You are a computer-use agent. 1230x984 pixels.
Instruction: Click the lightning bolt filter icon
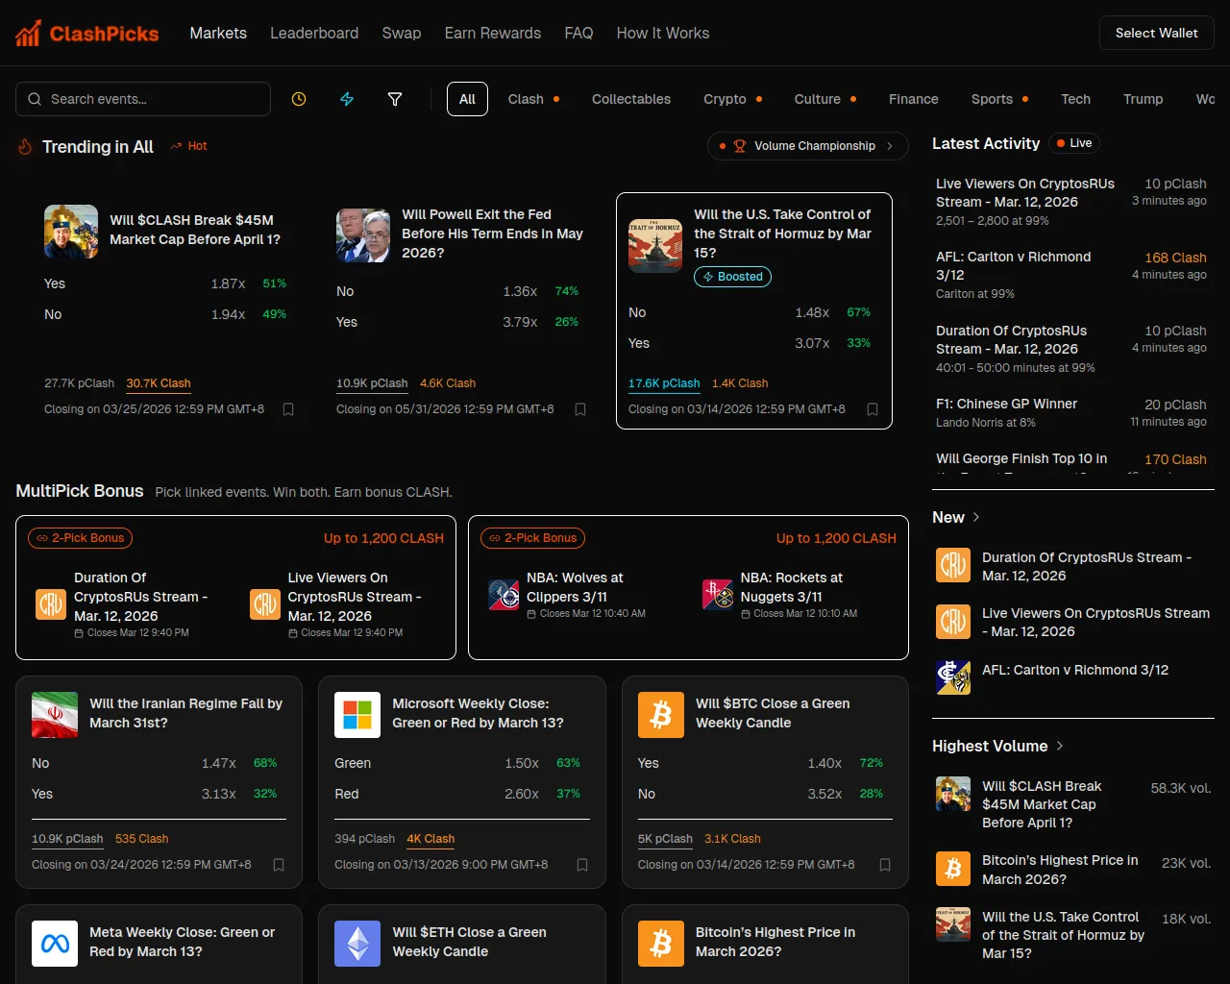tap(347, 99)
